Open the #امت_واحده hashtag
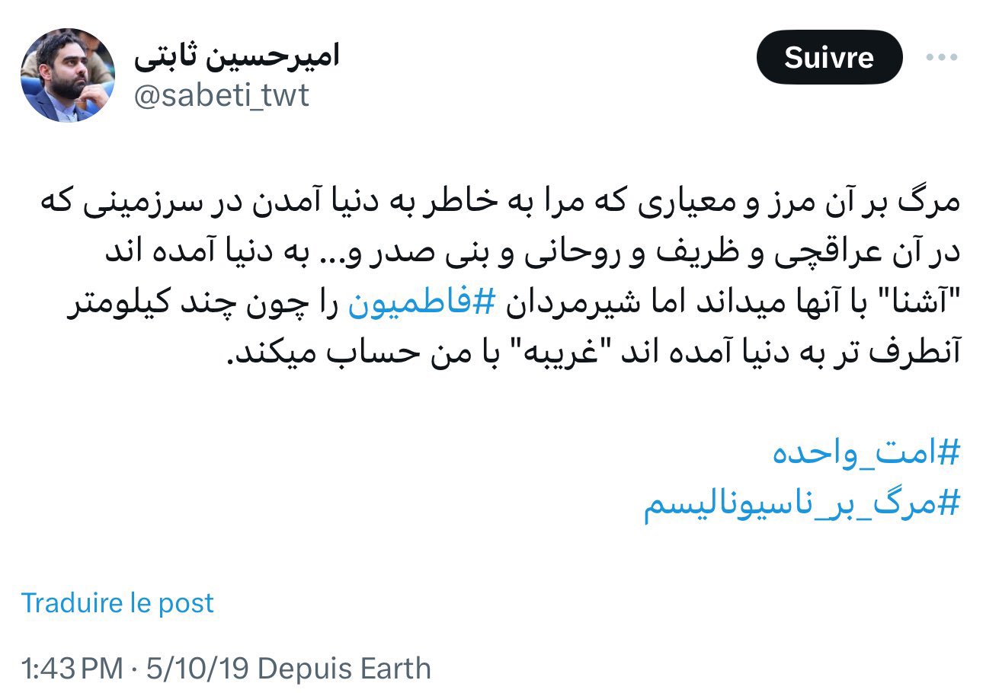Image resolution: width=983 pixels, height=693 pixels. point(868,455)
